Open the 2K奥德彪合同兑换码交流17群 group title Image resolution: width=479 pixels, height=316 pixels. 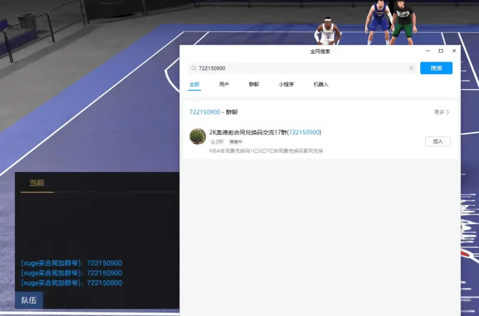(265, 132)
